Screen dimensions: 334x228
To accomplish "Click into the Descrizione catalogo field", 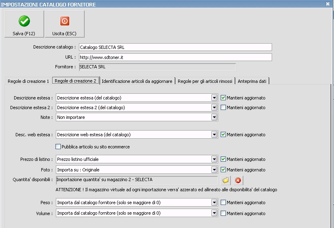I will pyautogui.click(x=175, y=47).
